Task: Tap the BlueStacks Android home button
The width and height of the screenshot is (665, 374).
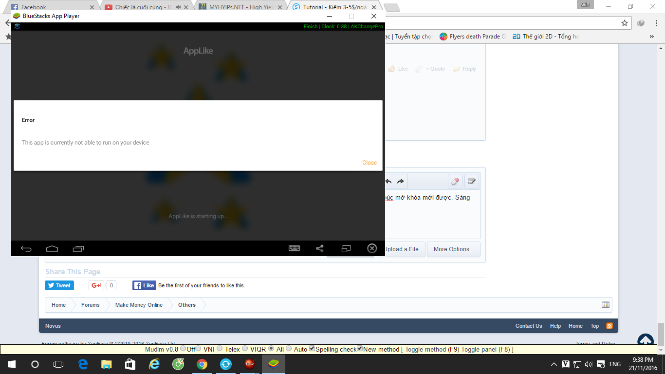Action: pos(52,249)
